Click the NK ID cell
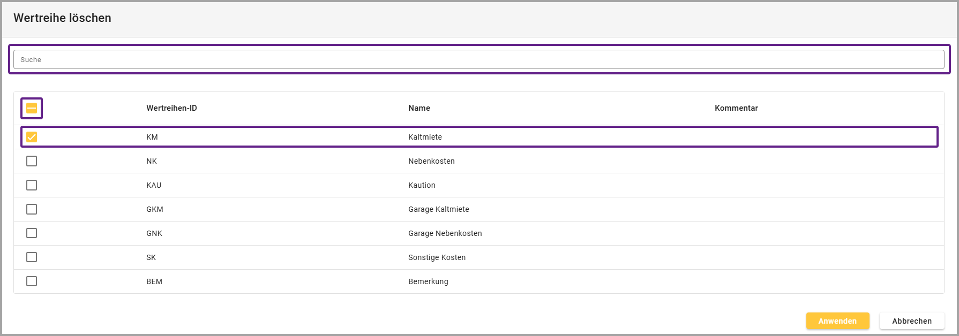Image resolution: width=959 pixels, height=336 pixels. coord(152,161)
